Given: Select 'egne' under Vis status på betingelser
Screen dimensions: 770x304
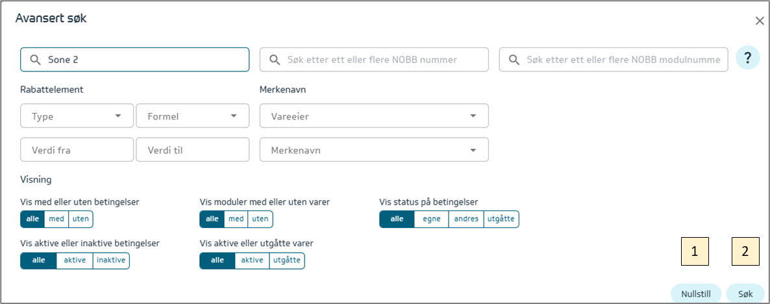Looking at the screenshot, I should pos(431,219).
